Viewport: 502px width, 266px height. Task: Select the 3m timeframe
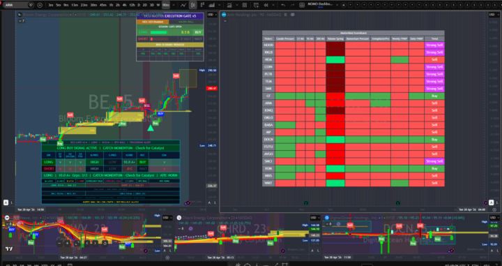pos(51,5)
